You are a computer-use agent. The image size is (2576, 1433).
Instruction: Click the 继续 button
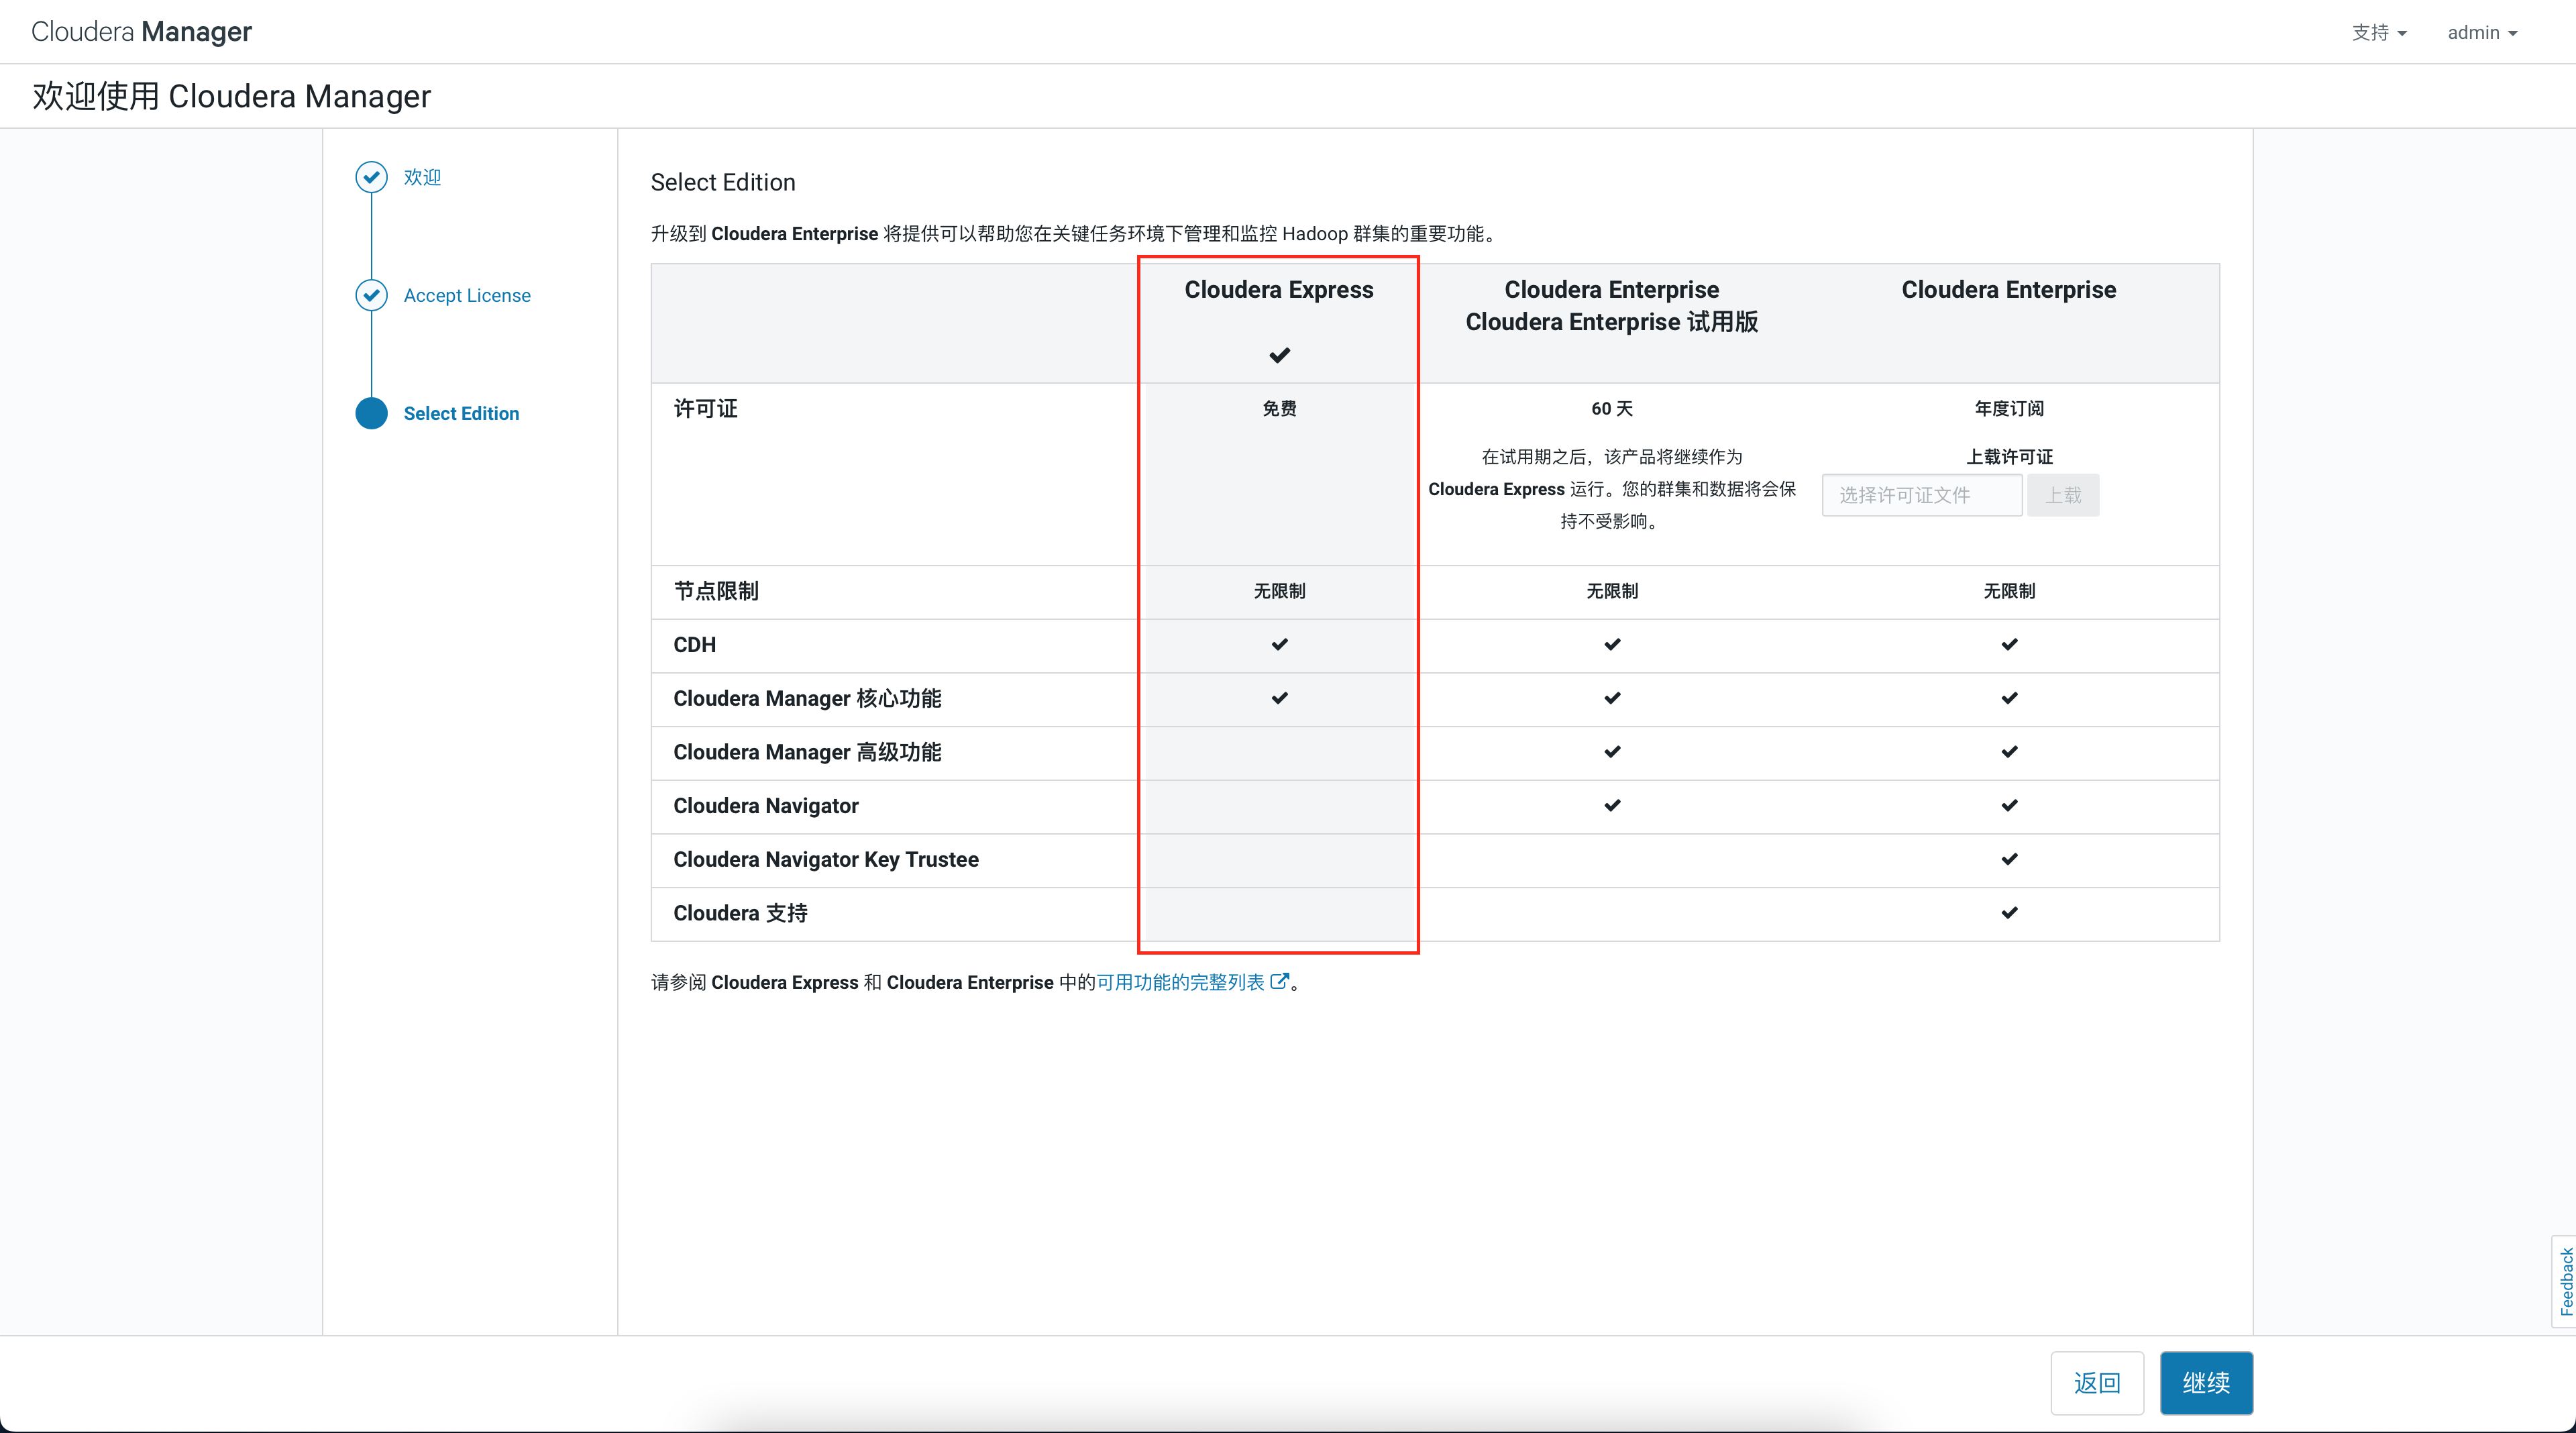coord(2206,1383)
